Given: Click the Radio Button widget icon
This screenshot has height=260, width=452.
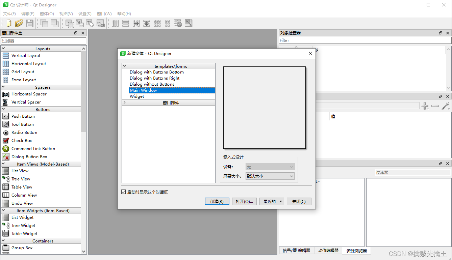Looking at the screenshot, I should pyautogui.click(x=6, y=133).
